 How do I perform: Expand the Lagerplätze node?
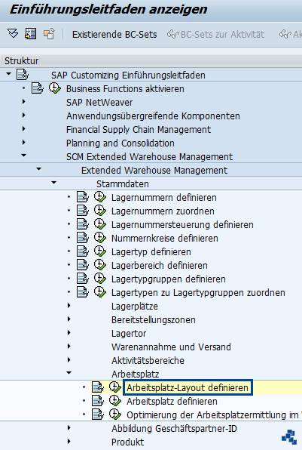pos(69,306)
